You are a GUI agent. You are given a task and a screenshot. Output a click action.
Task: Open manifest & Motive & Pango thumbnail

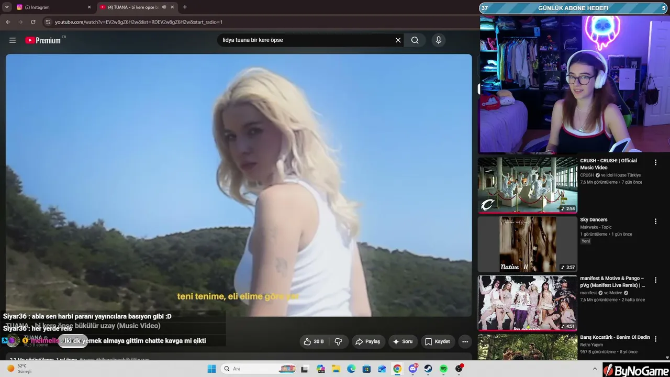click(x=527, y=303)
